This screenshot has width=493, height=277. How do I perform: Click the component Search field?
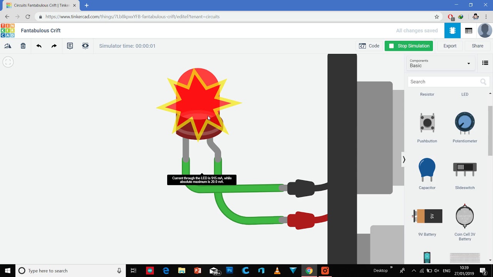pos(449,82)
